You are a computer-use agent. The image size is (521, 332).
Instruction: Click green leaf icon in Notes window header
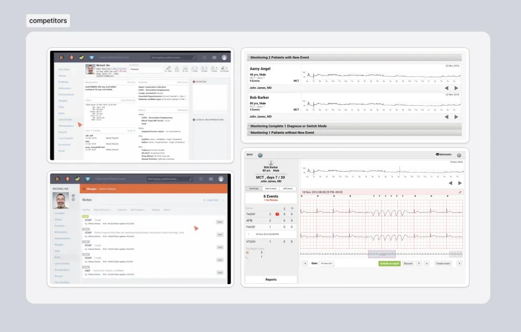pyautogui.click(x=82, y=179)
